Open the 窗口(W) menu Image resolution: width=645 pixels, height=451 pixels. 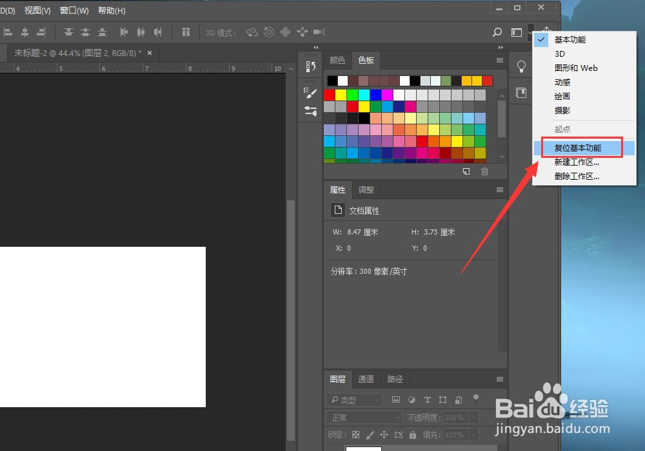pyautogui.click(x=74, y=10)
